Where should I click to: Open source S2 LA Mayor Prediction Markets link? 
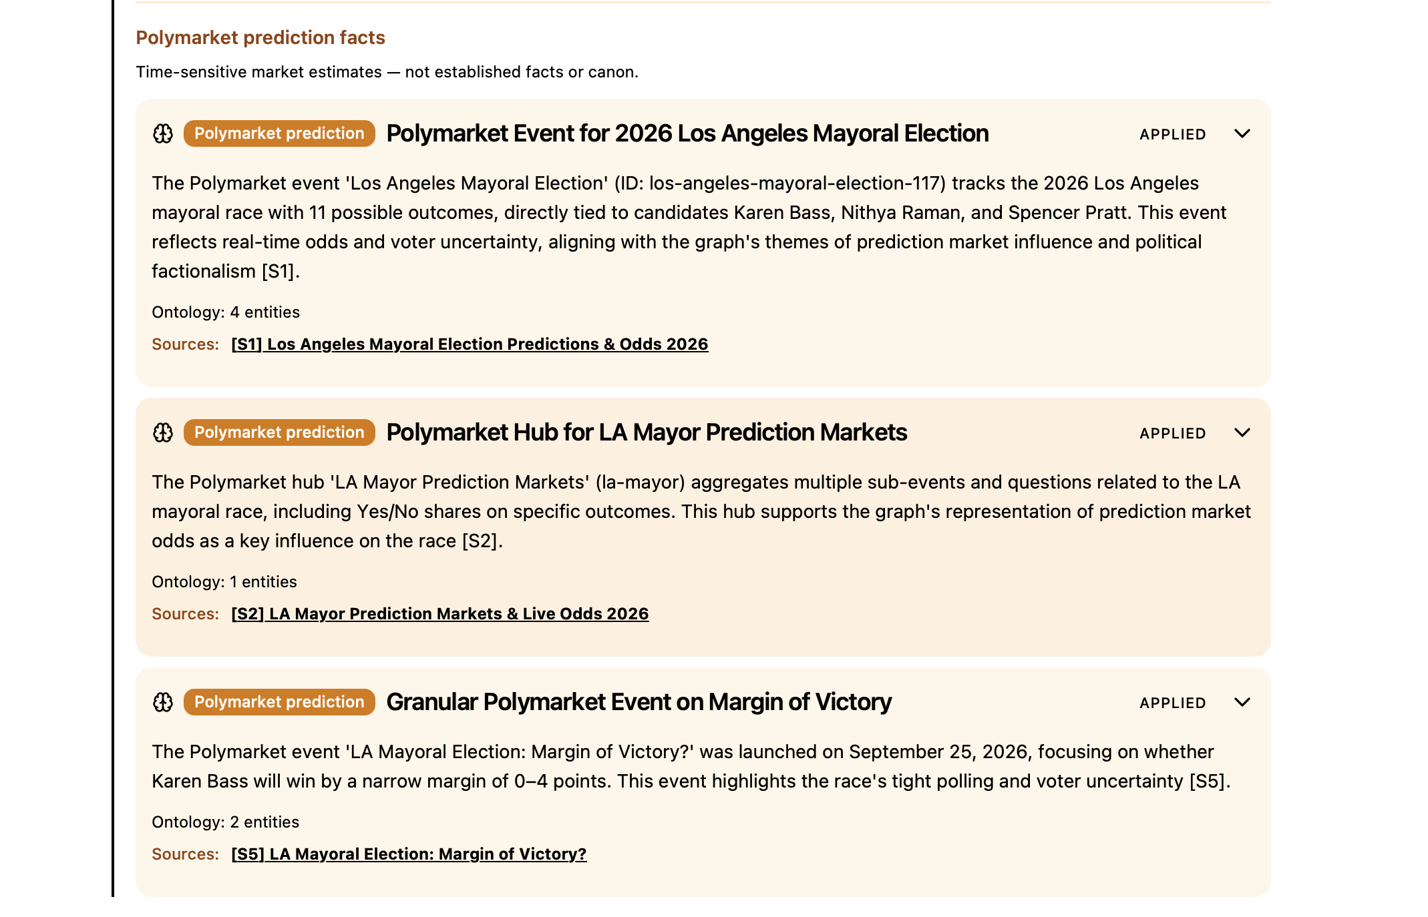coord(440,614)
